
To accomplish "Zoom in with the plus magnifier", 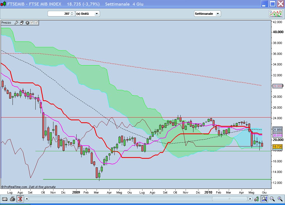I will [280, 199].
